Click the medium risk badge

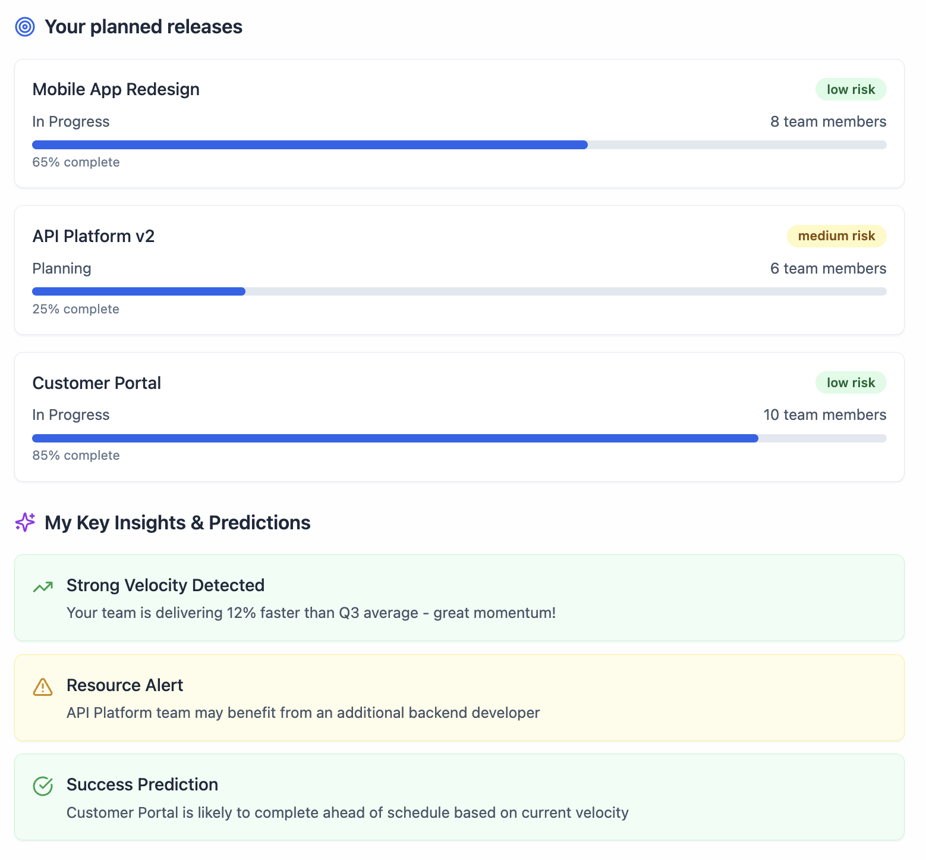(836, 236)
